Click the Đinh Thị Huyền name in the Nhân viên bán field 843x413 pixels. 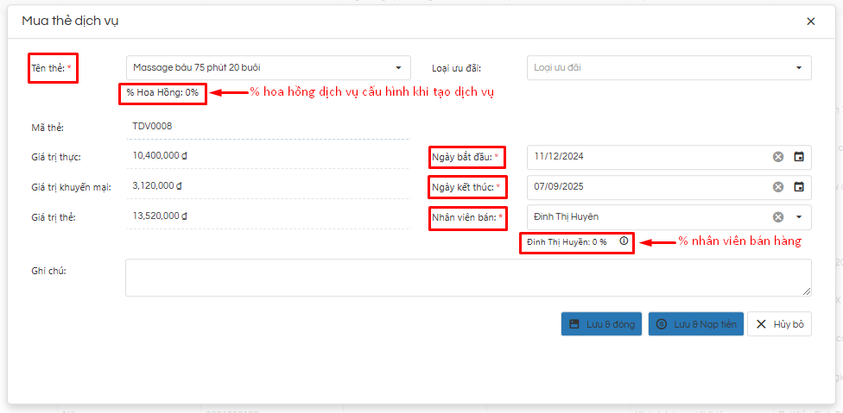(566, 217)
